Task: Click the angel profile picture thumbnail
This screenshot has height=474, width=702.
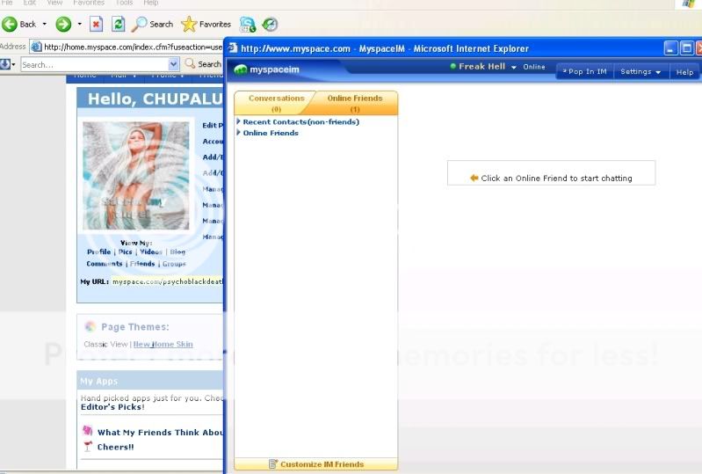Action: coord(135,176)
